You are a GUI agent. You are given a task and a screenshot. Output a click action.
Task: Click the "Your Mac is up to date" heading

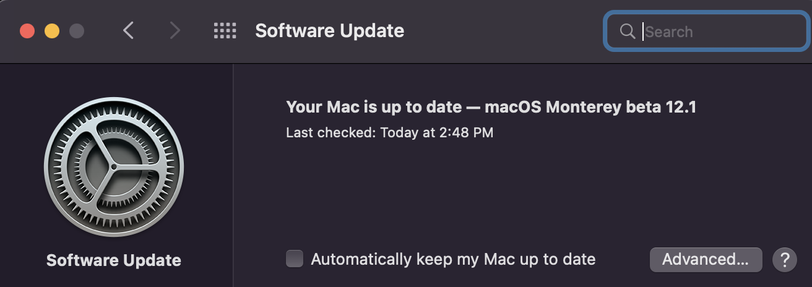(x=374, y=107)
